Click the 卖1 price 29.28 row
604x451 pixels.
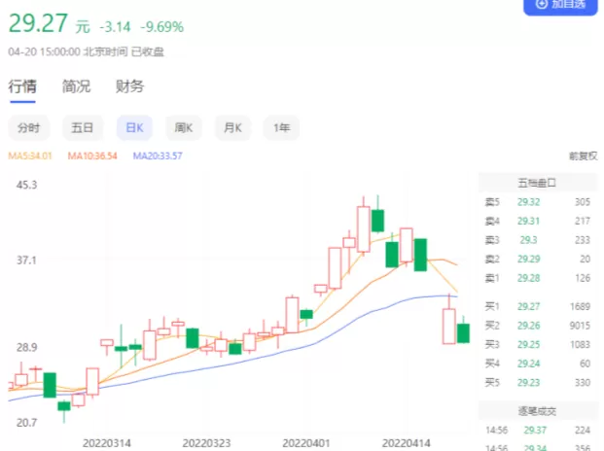tap(537, 278)
